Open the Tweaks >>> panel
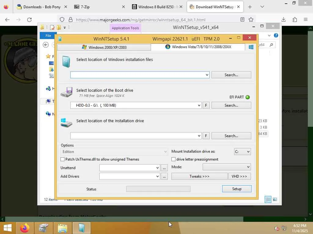The width and height of the screenshot is (313, 234). coord(199,176)
